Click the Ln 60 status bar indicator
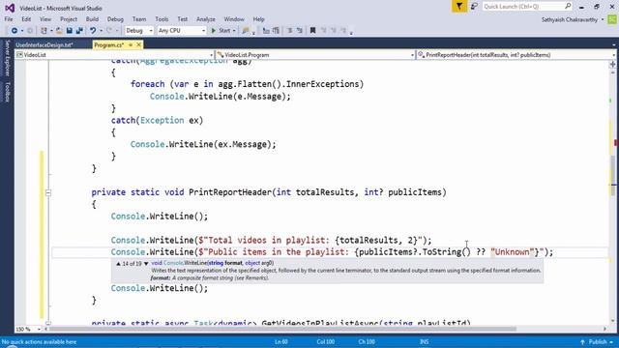619x348 pixels. (281, 341)
